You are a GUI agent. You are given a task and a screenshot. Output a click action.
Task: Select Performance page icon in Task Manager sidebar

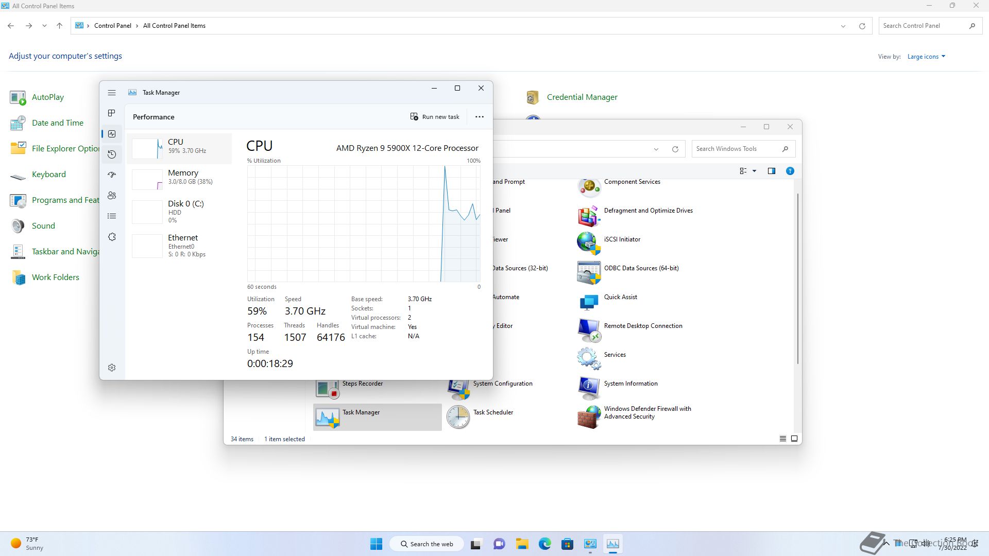112,134
